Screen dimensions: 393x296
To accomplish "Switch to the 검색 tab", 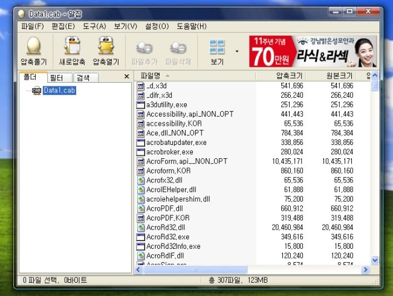I will [x=83, y=77].
